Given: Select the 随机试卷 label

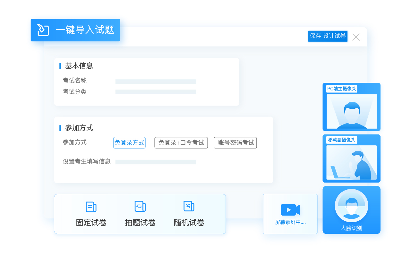Looking at the screenshot, I should point(189,223).
